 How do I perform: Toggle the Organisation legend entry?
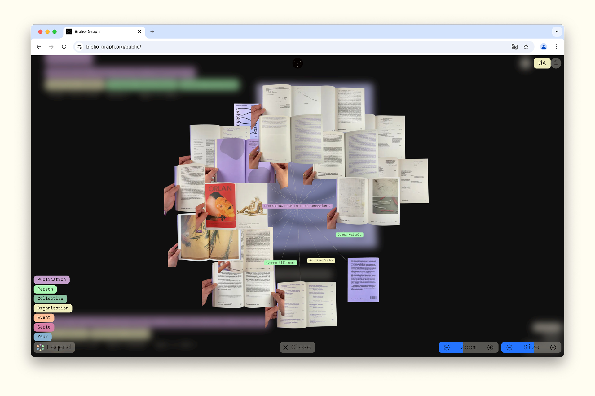(x=53, y=308)
